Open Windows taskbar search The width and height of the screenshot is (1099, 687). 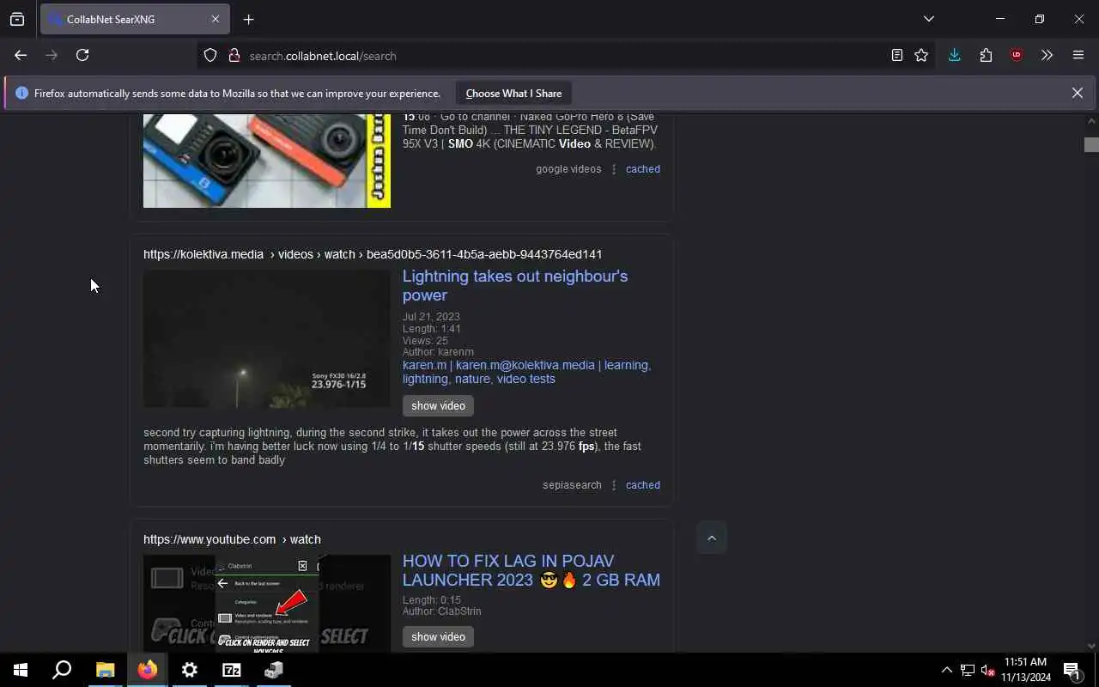(62, 670)
